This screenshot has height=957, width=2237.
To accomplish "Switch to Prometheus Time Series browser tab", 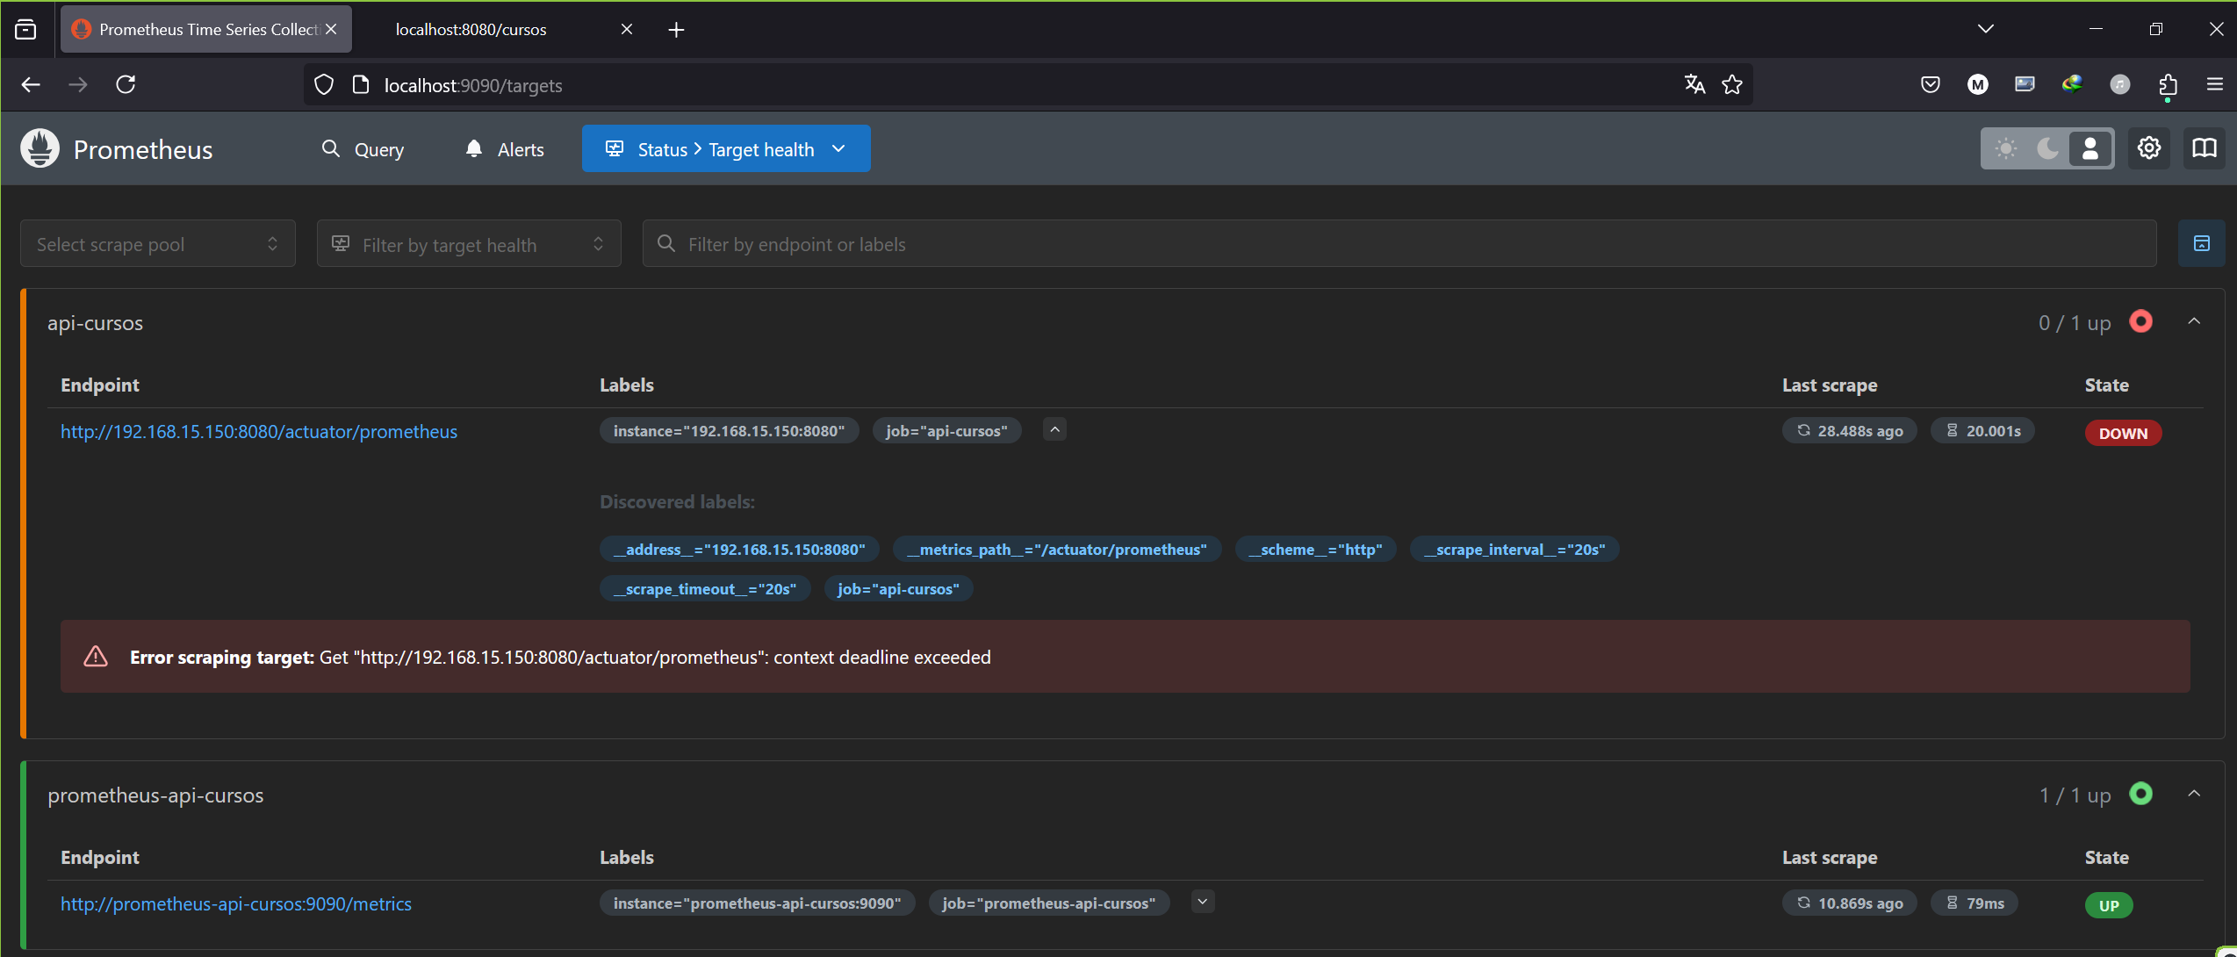I will pyautogui.click(x=206, y=29).
